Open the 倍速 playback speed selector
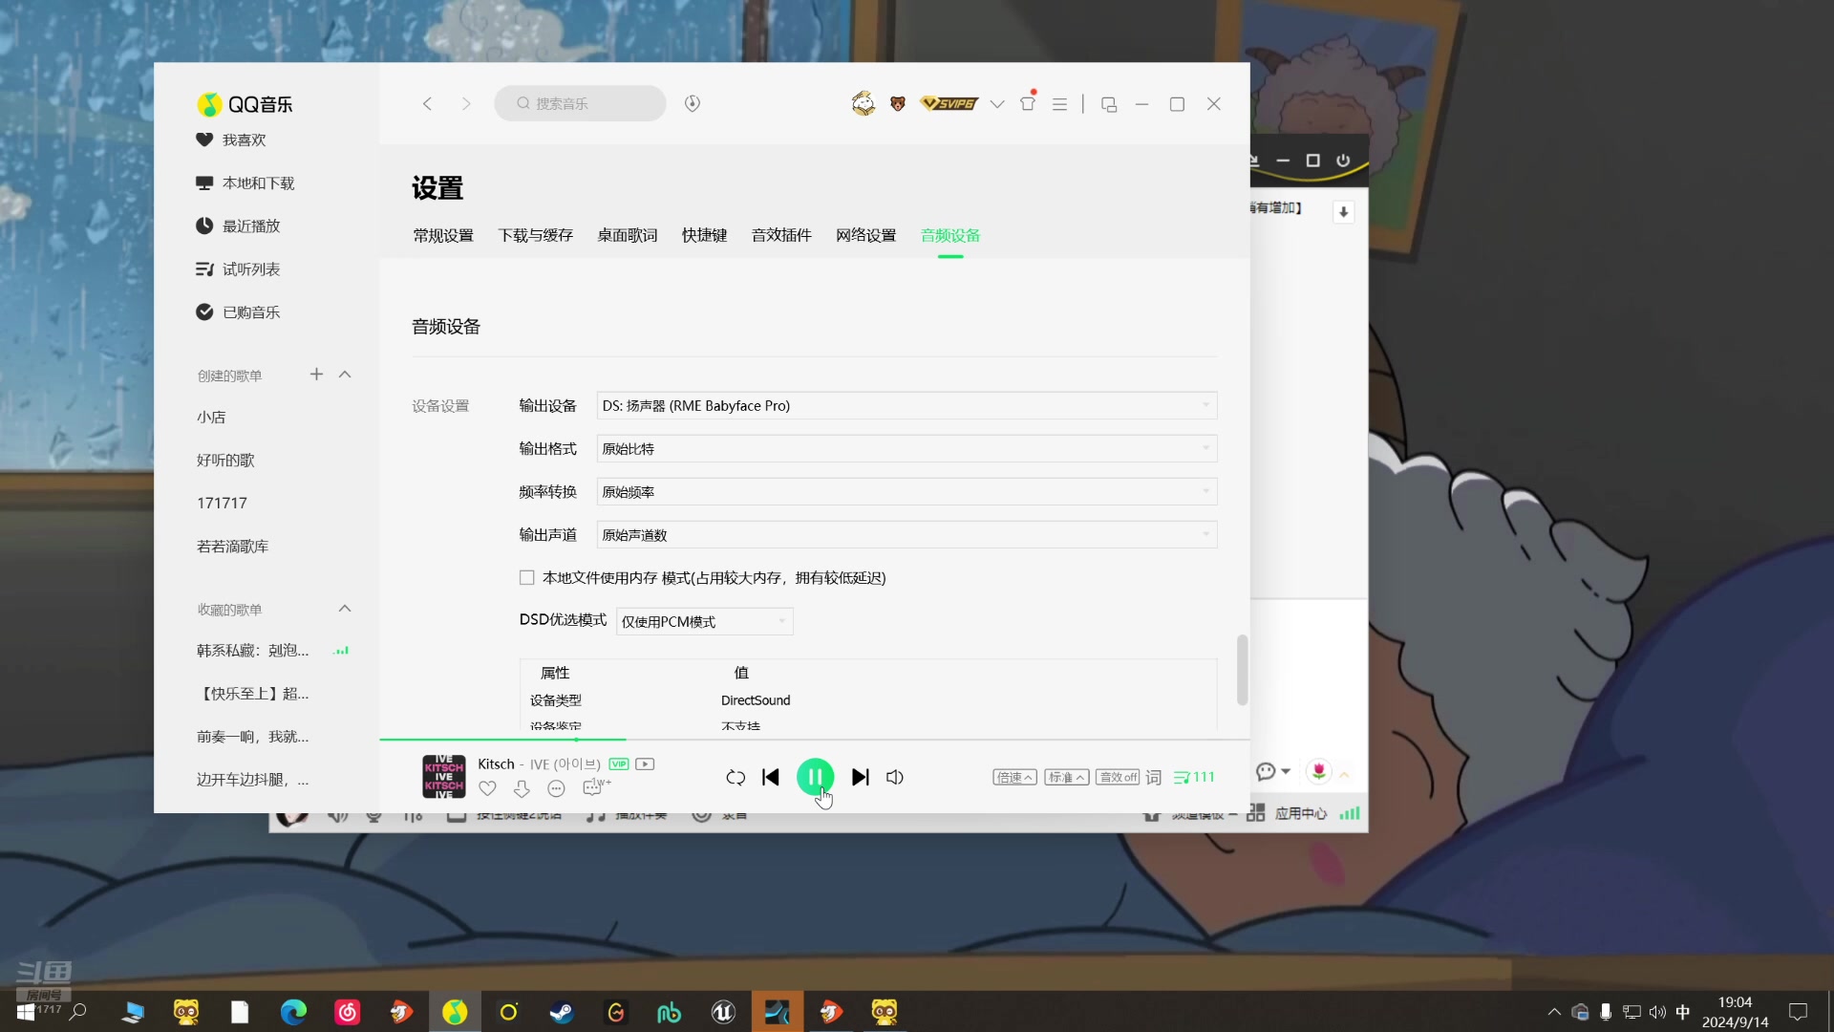This screenshot has width=1834, height=1032. 1014,777
